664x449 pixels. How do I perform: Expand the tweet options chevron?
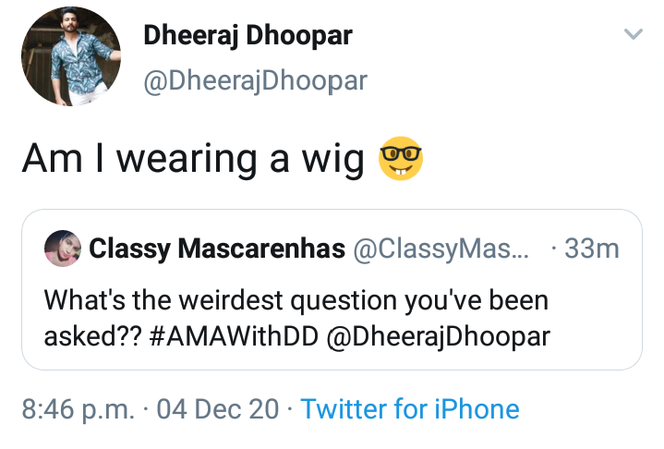point(634,33)
